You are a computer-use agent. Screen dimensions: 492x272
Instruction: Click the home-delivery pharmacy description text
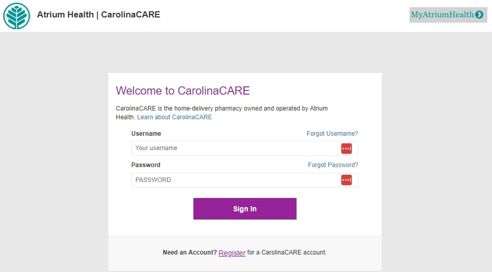(222, 113)
